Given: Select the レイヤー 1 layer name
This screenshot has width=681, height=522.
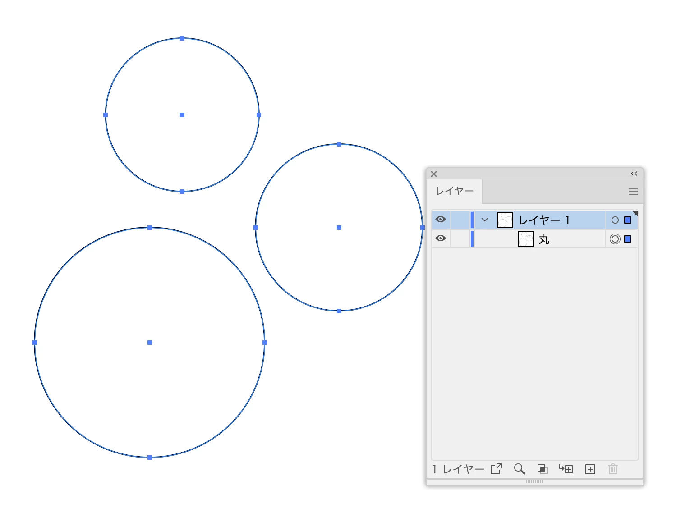Looking at the screenshot, I should 544,220.
